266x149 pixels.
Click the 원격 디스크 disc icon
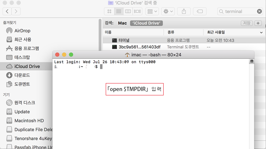[x=9, y=103]
